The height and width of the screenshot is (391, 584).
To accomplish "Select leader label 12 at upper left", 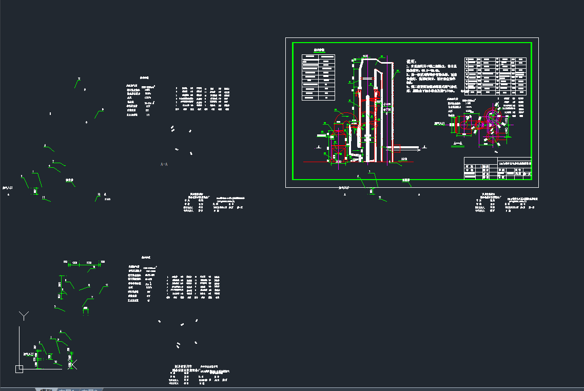I will (x=79, y=80).
